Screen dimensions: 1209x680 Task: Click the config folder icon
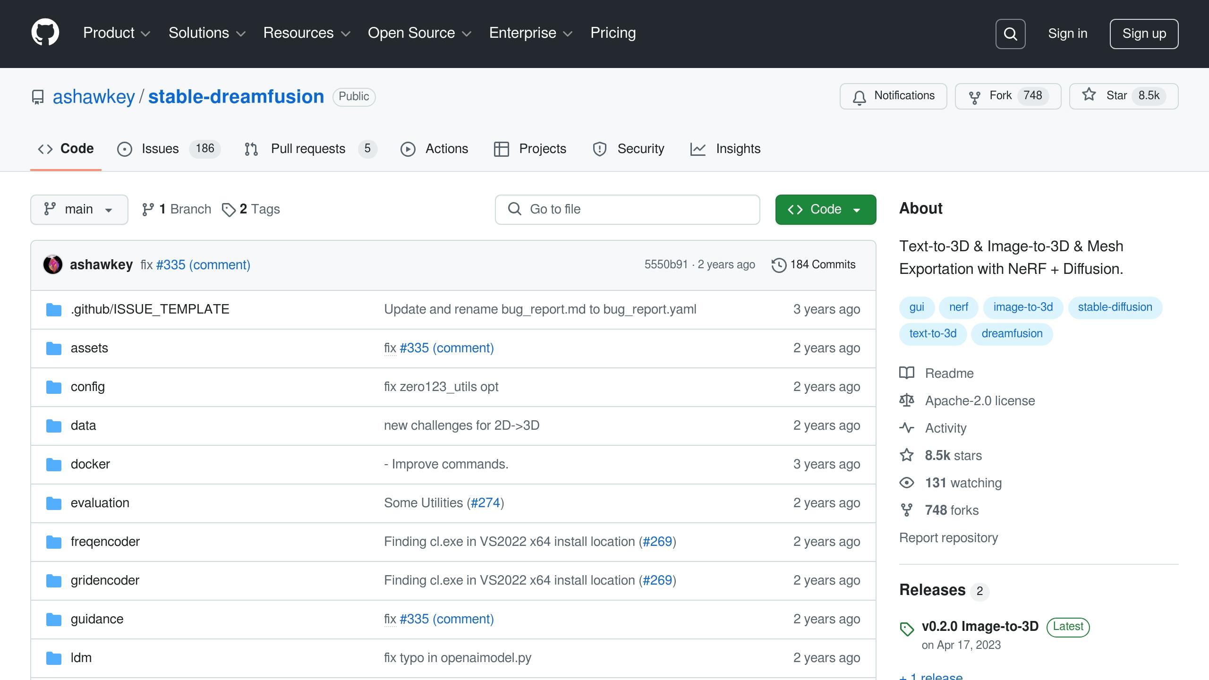tap(54, 387)
